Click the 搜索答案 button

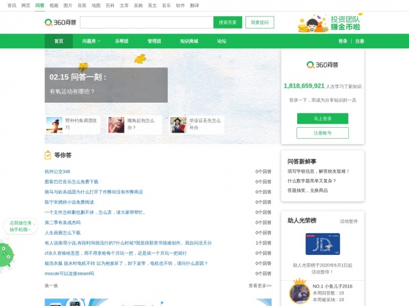click(228, 22)
